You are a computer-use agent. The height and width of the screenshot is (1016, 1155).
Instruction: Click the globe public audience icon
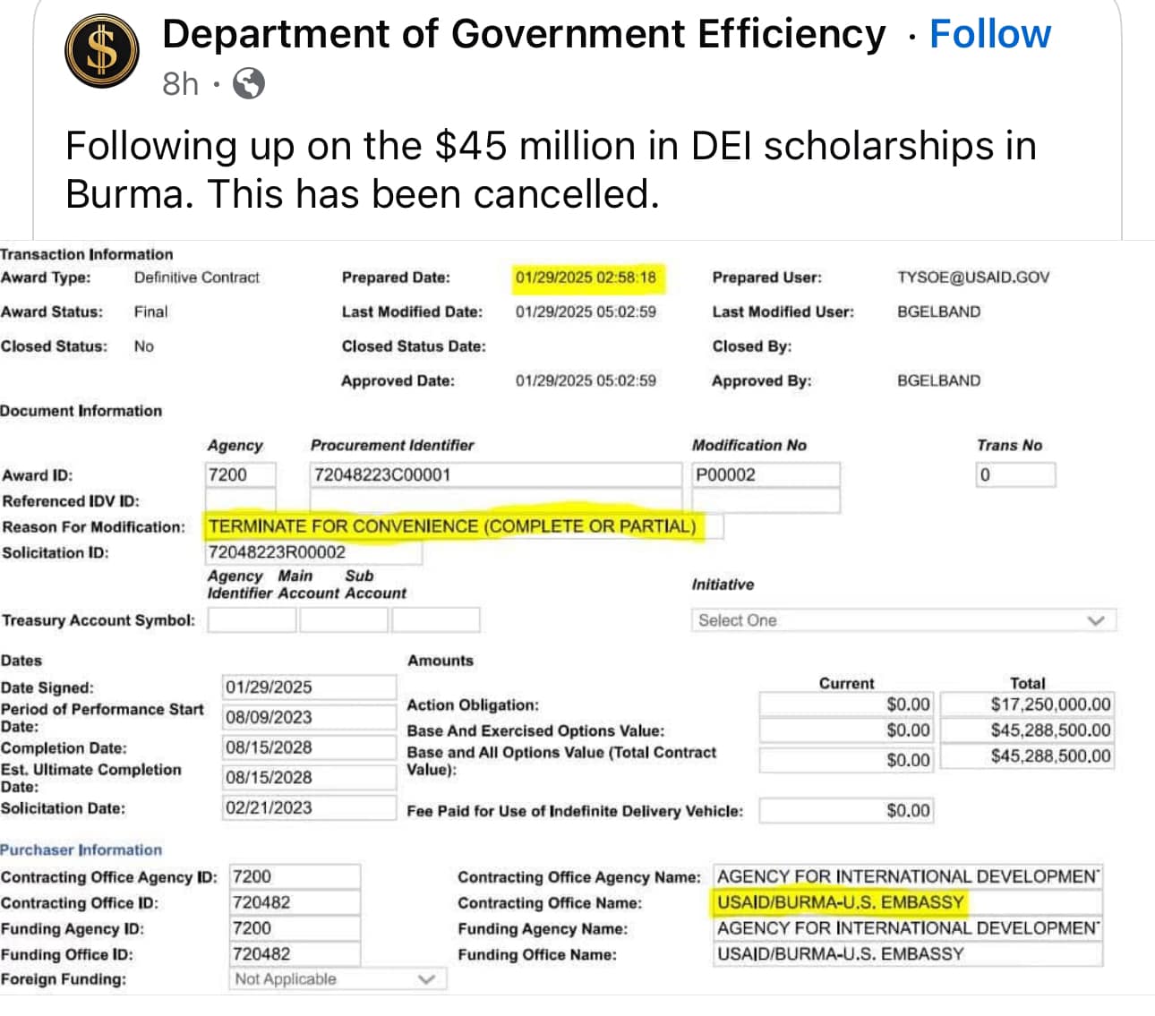248,84
